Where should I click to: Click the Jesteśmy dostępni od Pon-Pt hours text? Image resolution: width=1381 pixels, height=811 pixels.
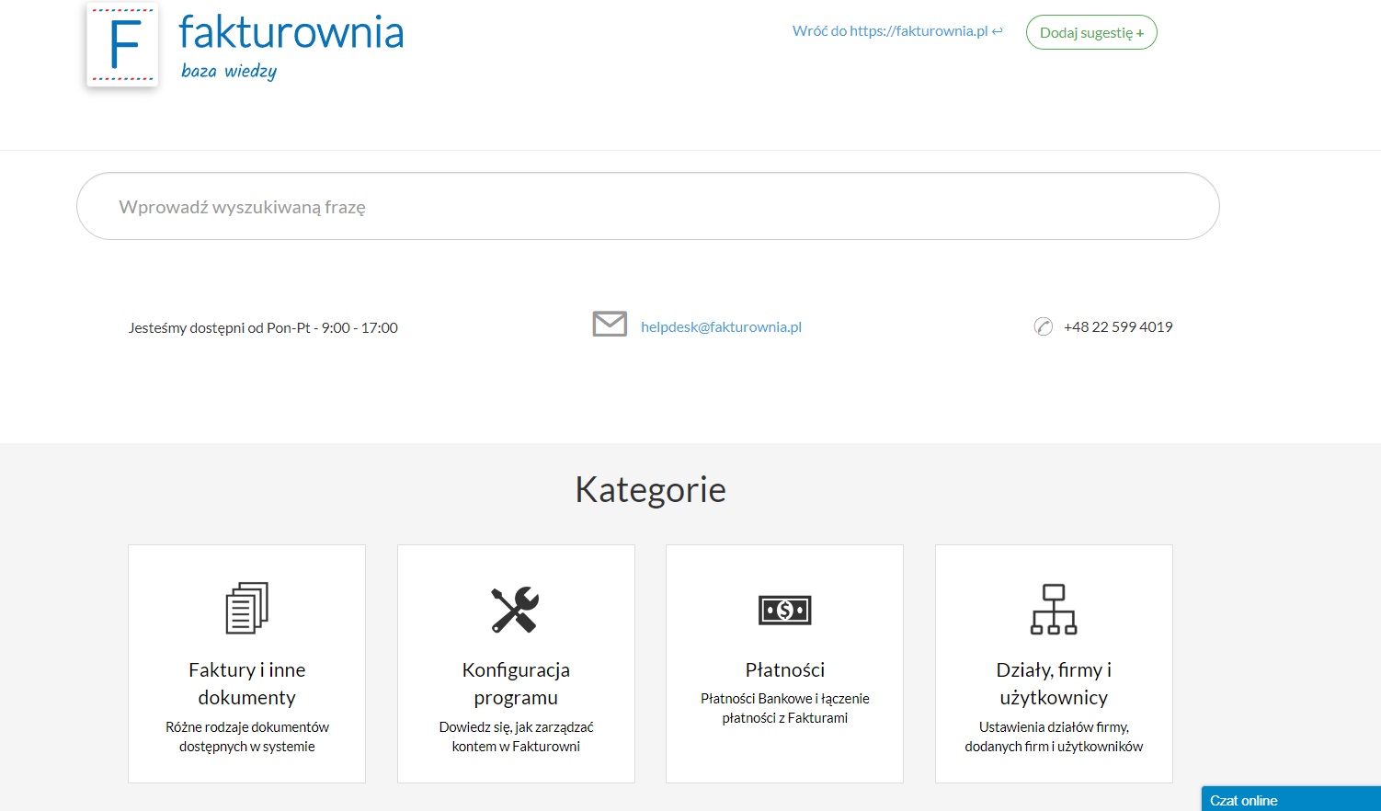pos(263,327)
